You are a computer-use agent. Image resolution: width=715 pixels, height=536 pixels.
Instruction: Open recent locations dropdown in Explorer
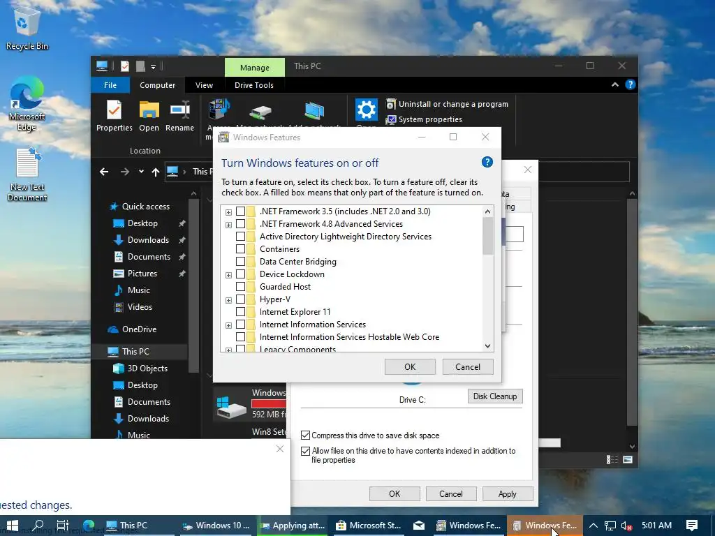141,172
